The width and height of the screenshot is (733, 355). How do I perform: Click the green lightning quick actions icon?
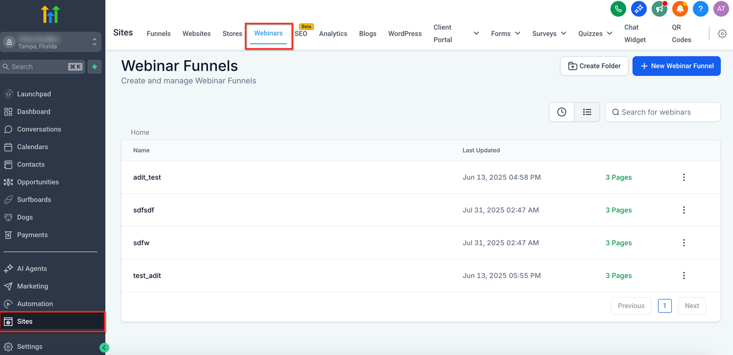coord(94,67)
